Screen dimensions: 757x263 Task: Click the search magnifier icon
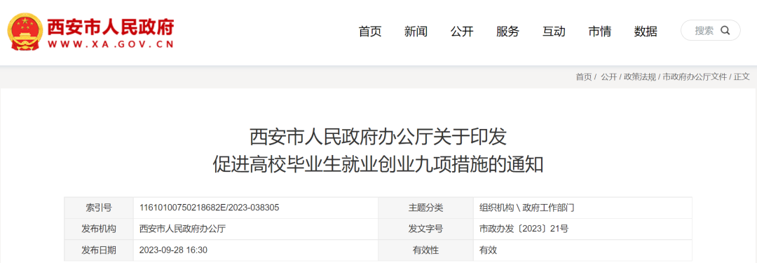[x=725, y=30]
